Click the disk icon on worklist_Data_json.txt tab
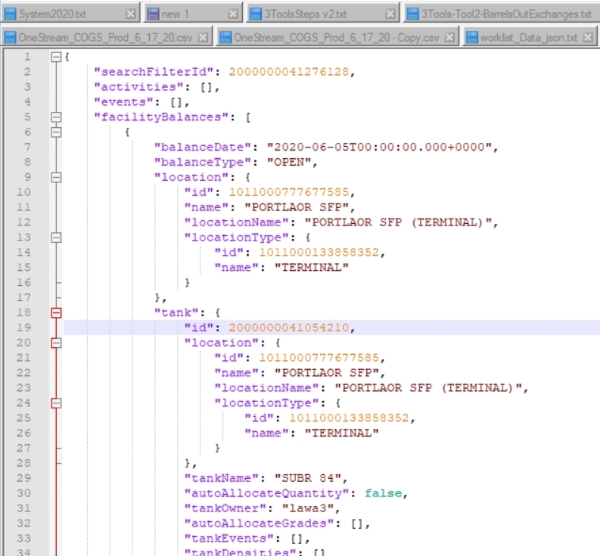The height and width of the screenshot is (556, 600). pos(472,38)
